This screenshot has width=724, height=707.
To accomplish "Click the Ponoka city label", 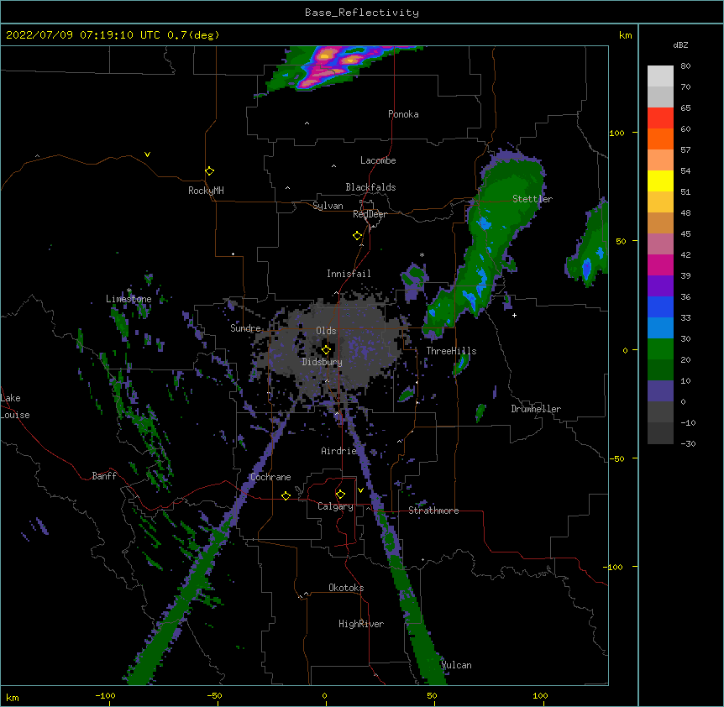I will pos(403,114).
